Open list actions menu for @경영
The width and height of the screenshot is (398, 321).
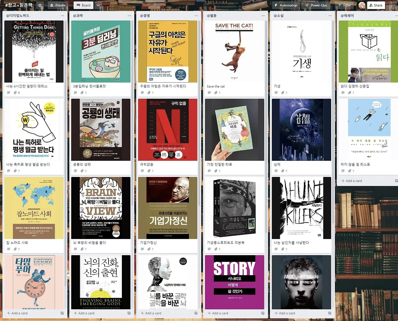[196, 16]
